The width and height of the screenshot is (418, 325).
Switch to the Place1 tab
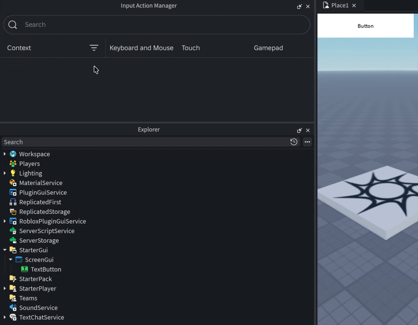[339, 5]
